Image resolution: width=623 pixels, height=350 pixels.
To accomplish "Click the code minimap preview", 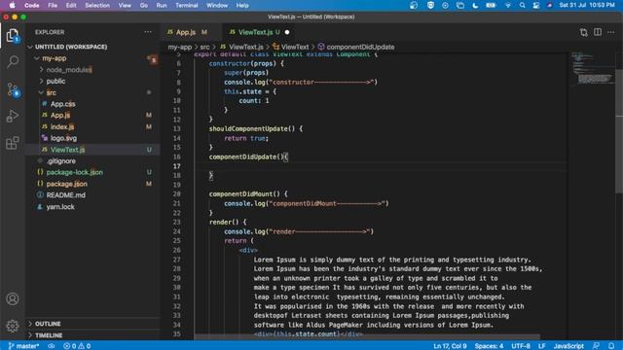I will pyautogui.click(x=592, y=68).
